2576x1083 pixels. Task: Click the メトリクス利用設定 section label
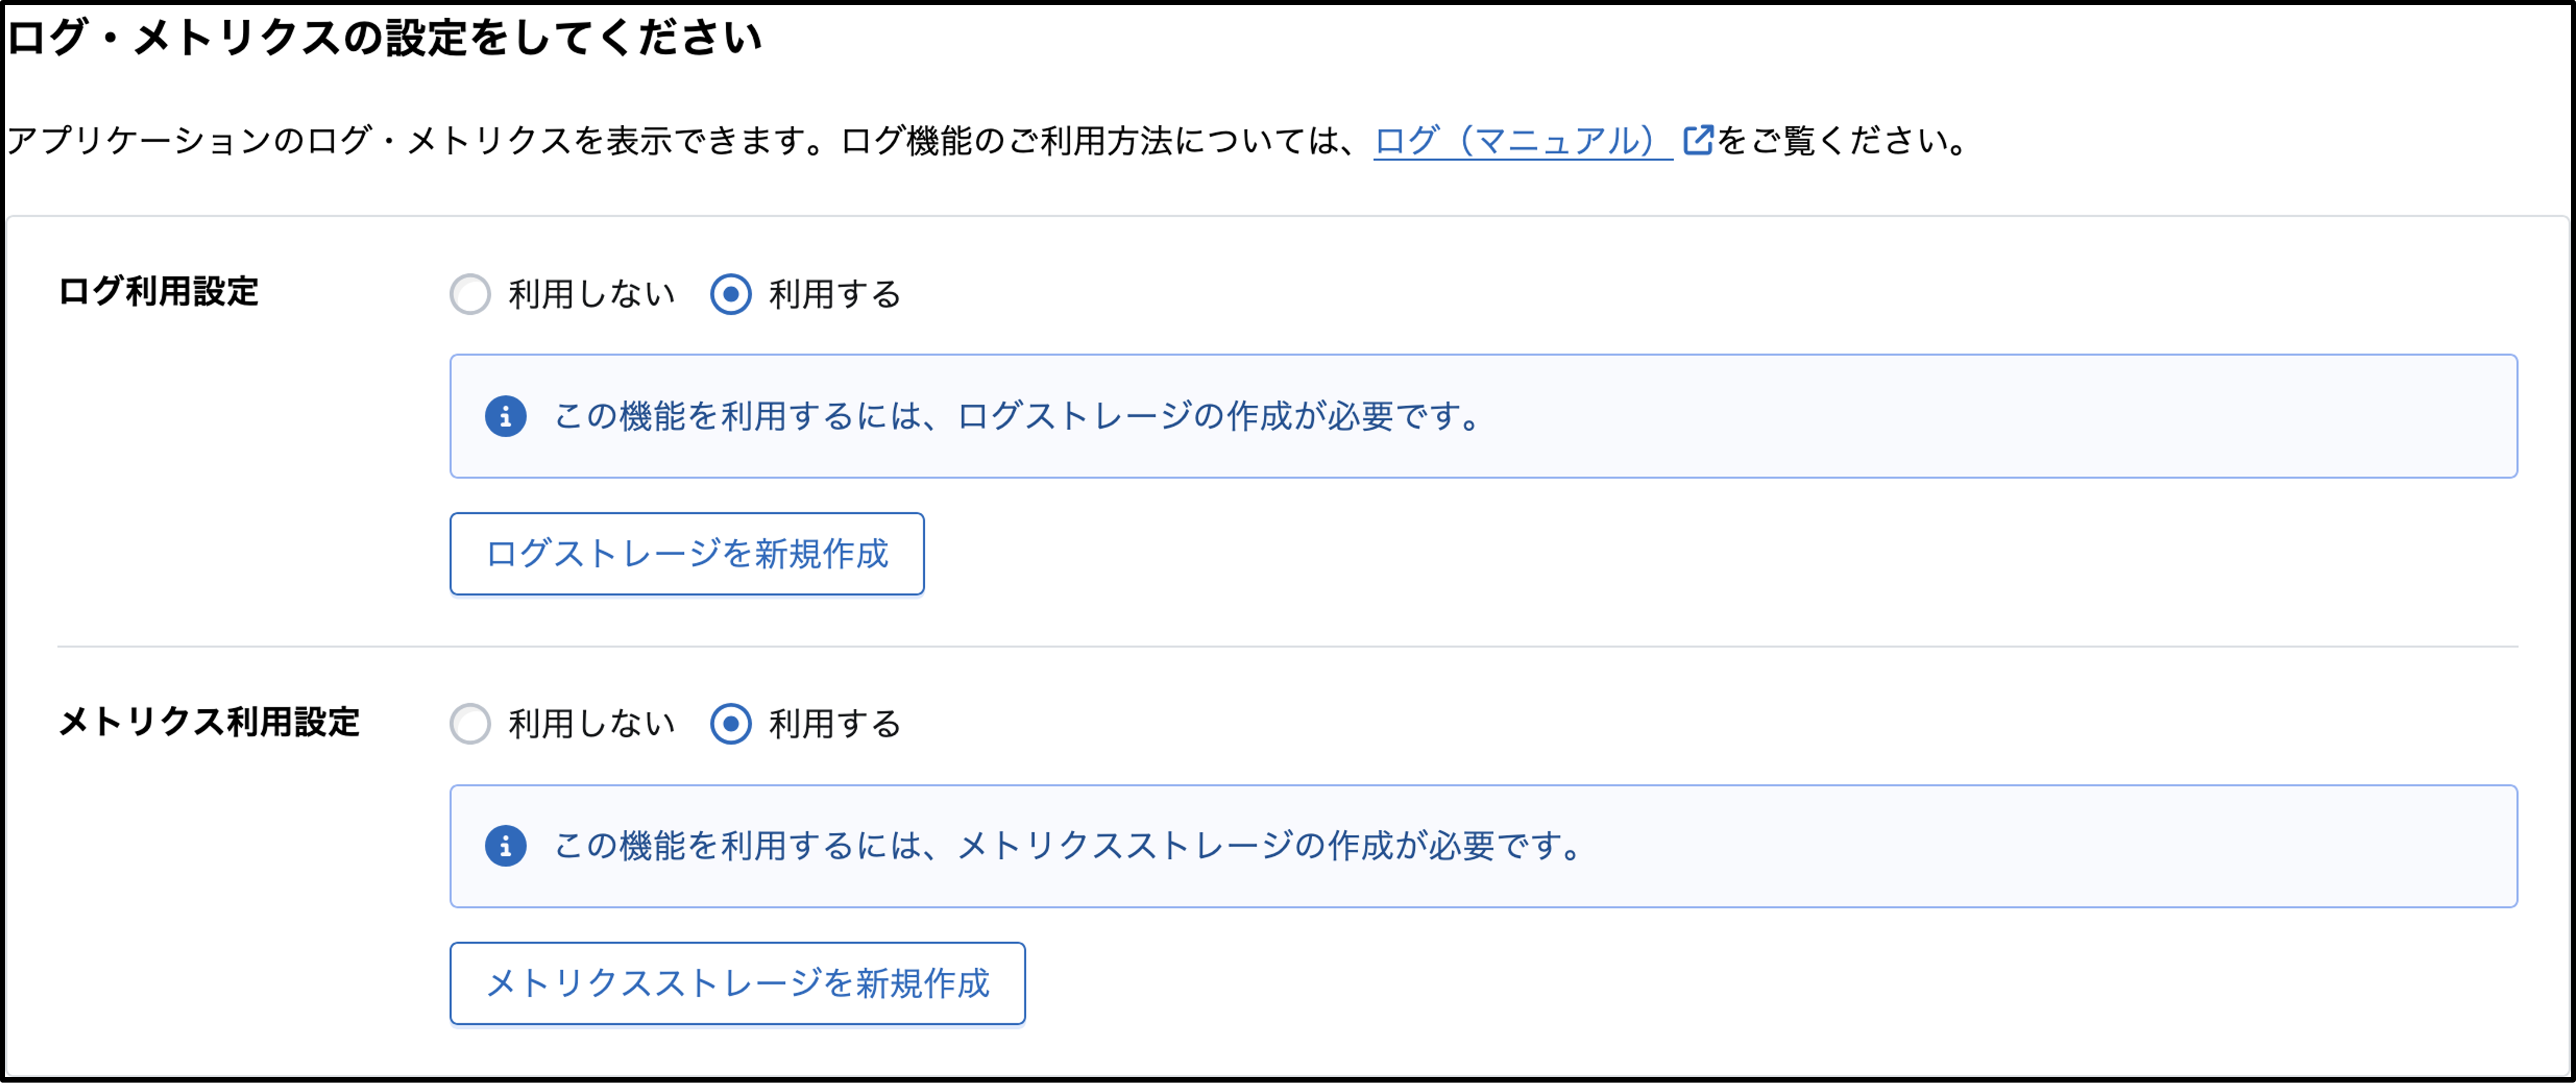[209, 722]
